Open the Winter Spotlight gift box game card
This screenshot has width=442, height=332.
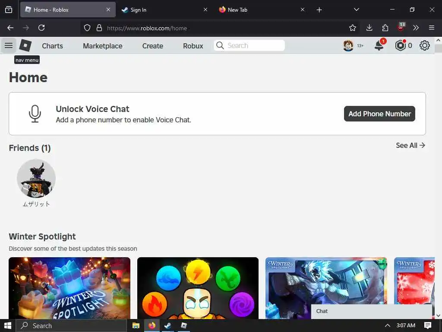pos(69,288)
